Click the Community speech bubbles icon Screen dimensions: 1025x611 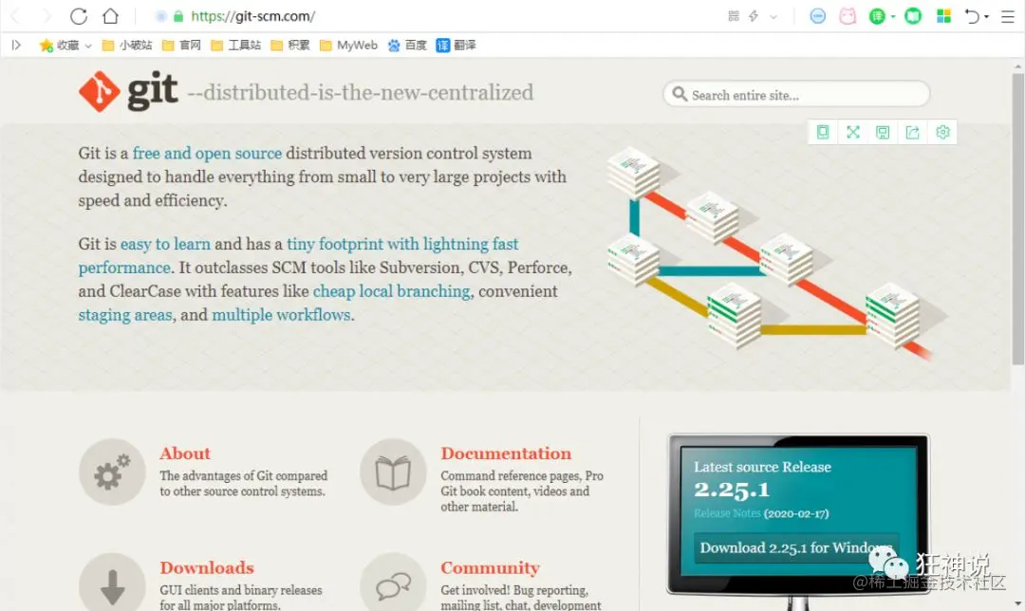(x=394, y=584)
